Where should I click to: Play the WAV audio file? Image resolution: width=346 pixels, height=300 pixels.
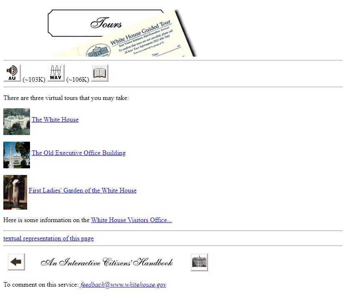pos(56,73)
